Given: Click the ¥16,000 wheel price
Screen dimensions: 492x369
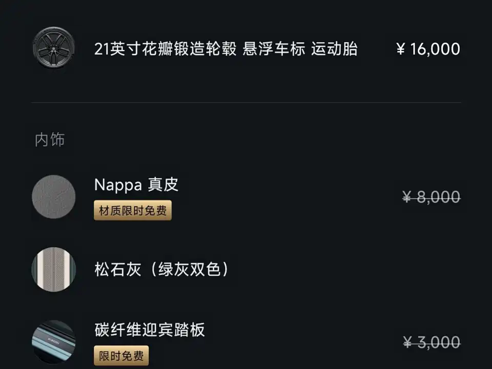Looking at the screenshot, I should pyautogui.click(x=428, y=49).
